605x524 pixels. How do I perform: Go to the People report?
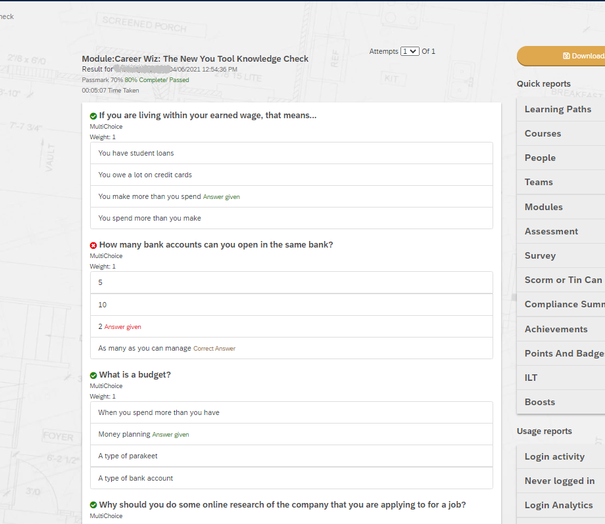(540, 158)
